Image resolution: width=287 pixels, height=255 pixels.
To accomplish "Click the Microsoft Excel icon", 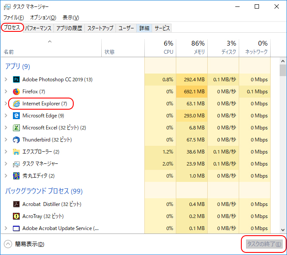I will [16, 128].
